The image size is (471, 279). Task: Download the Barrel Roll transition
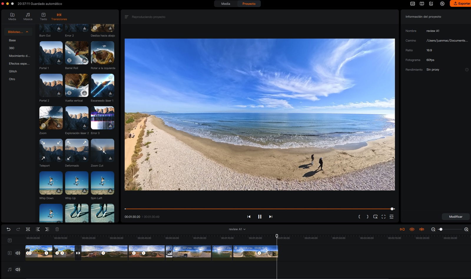84,61
